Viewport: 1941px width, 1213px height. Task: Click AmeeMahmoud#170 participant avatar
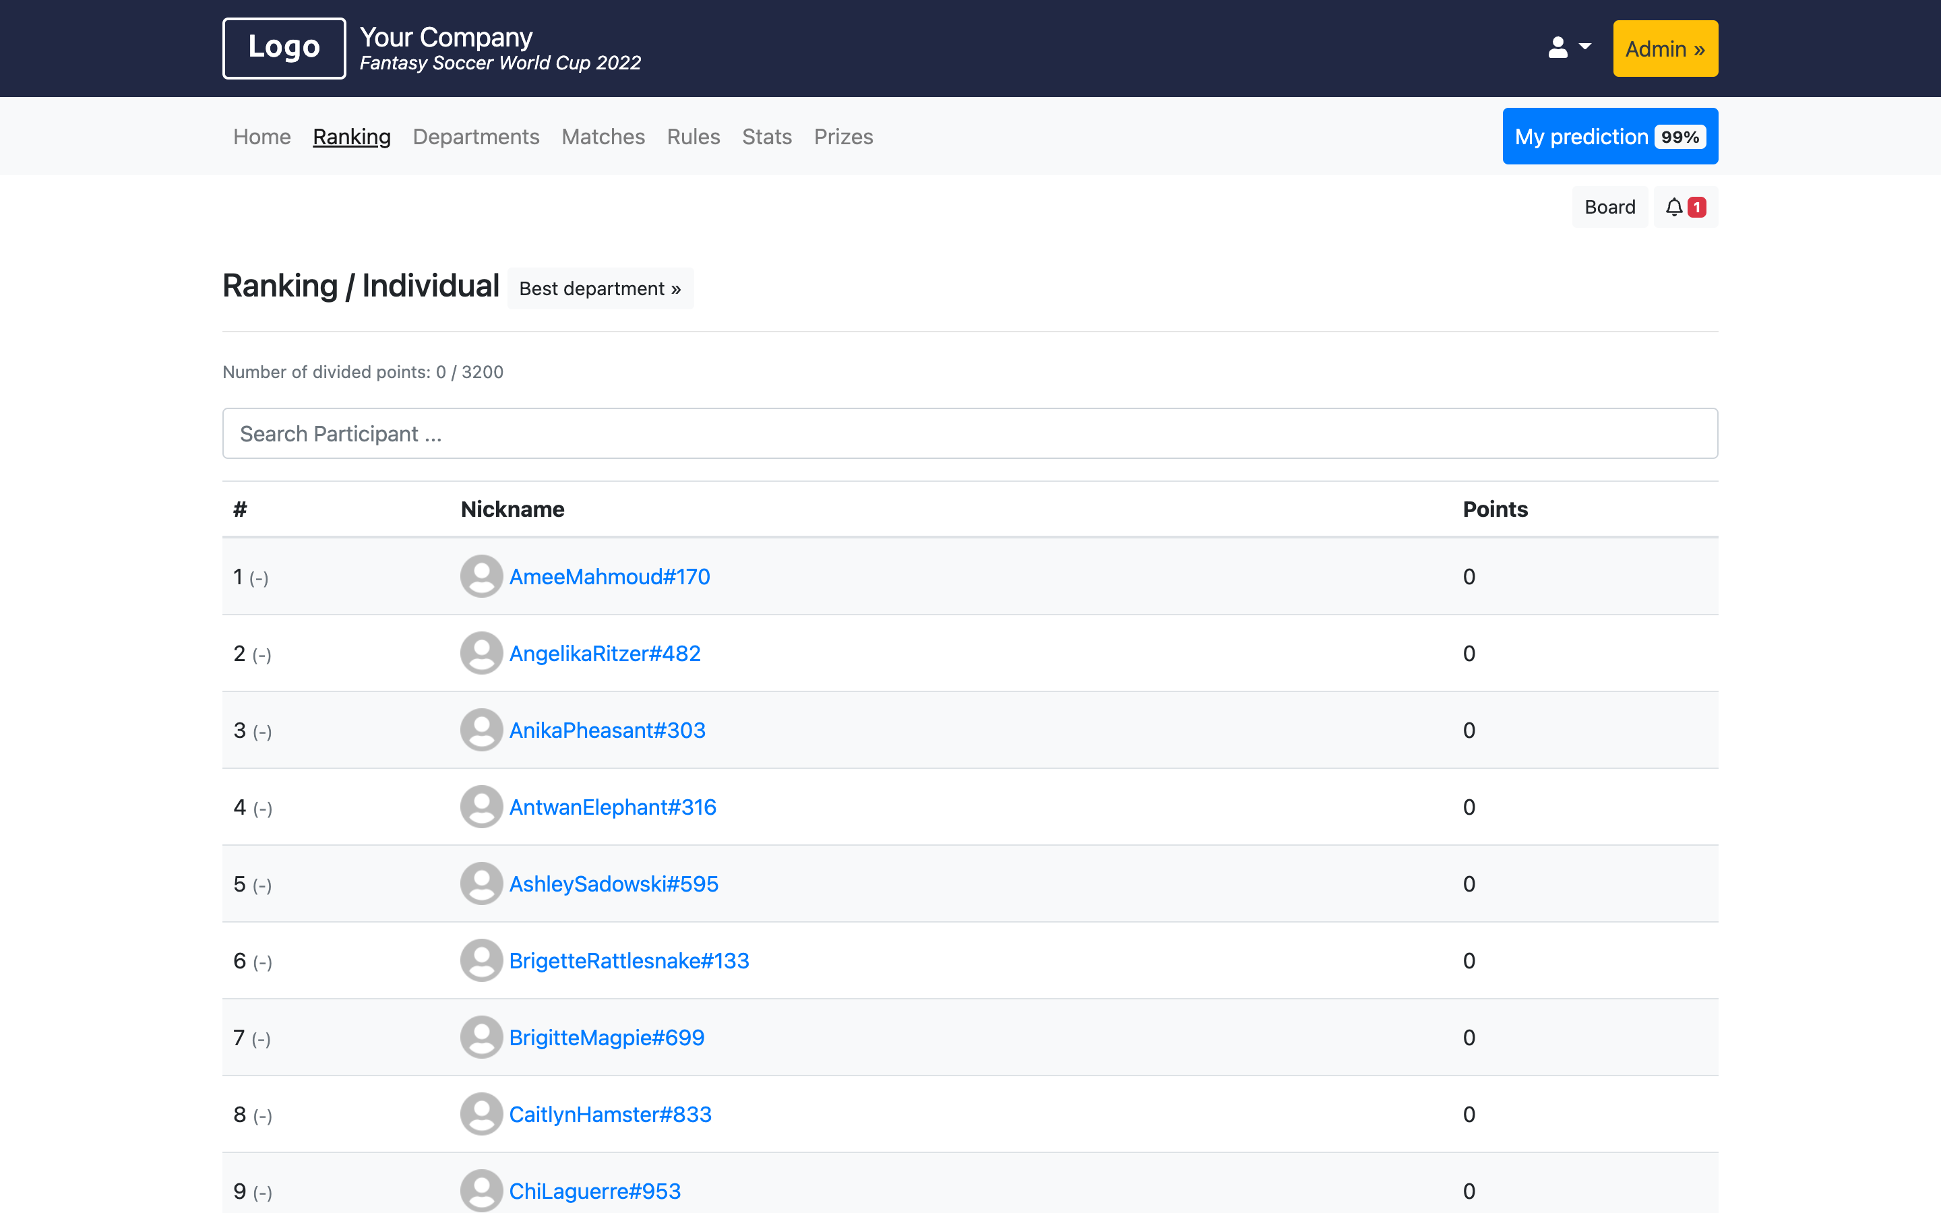click(481, 576)
